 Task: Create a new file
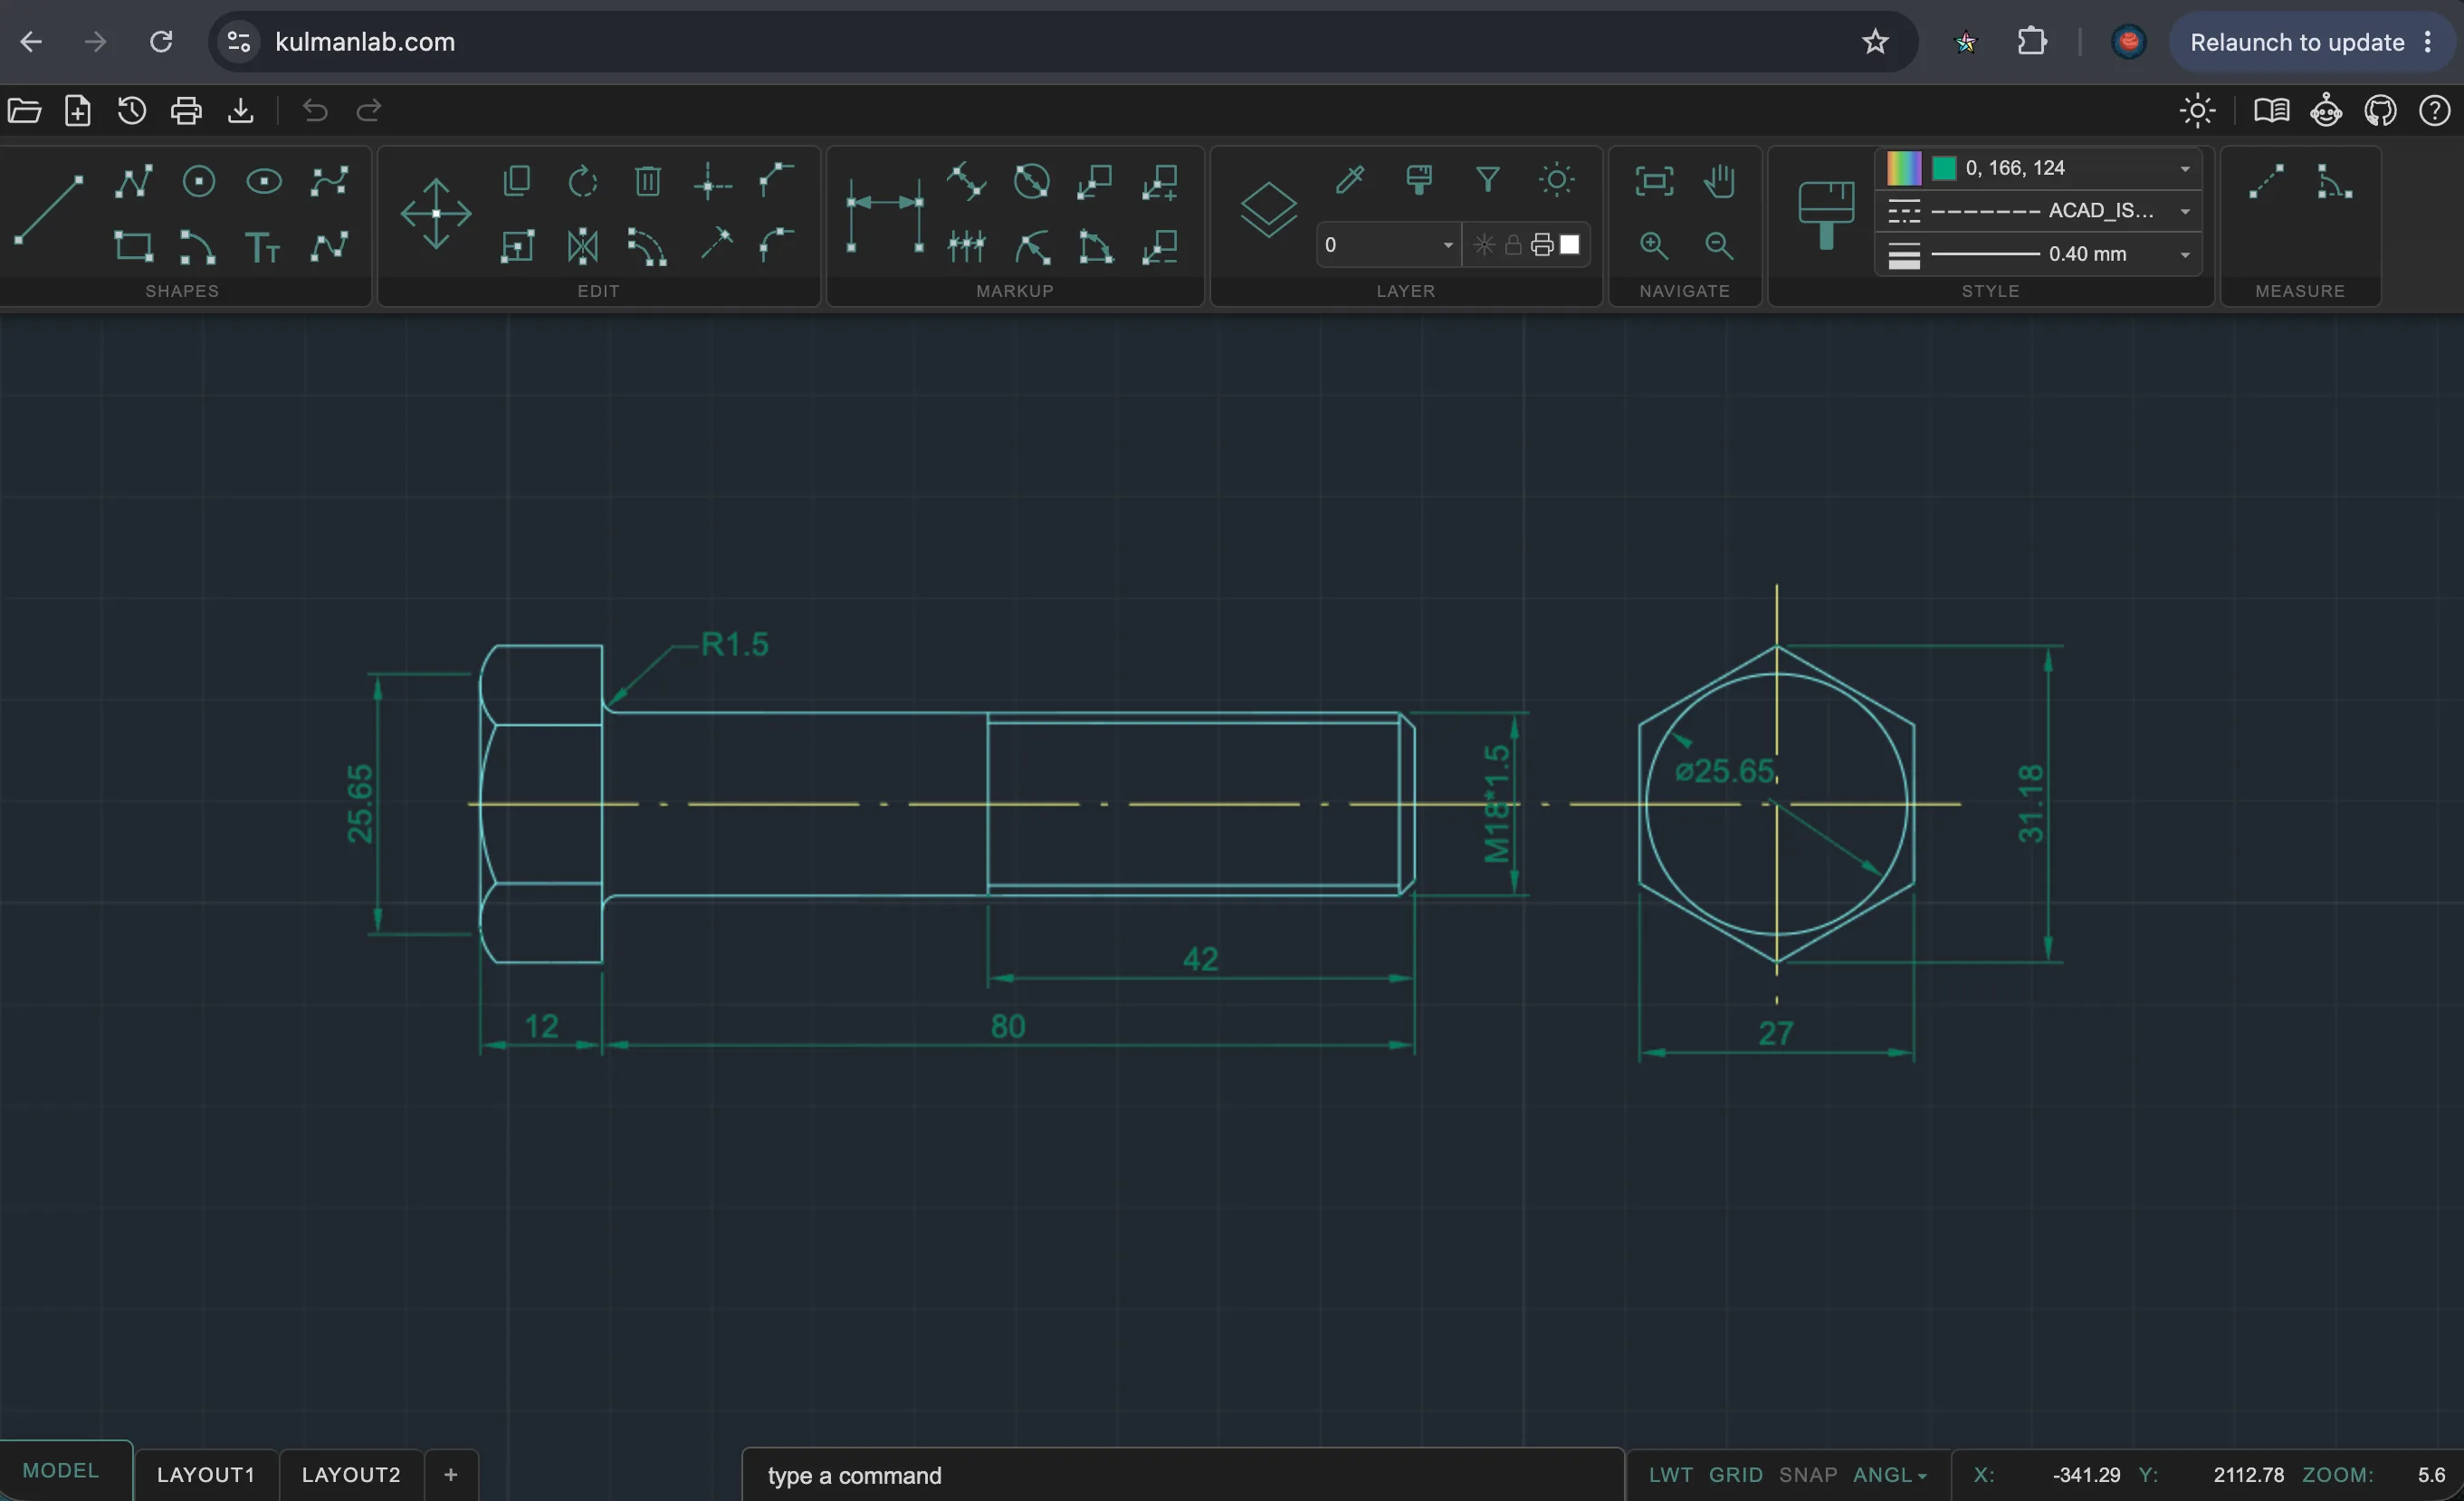tap(78, 110)
